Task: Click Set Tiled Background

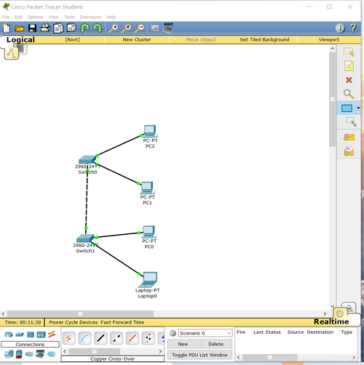Action: [264, 39]
